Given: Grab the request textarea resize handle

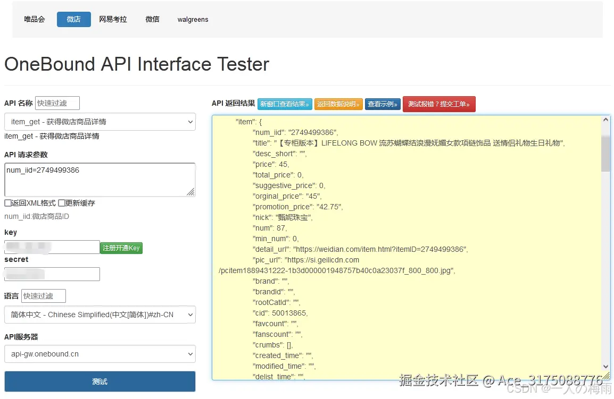Looking at the screenshot, I should (190, 192).
